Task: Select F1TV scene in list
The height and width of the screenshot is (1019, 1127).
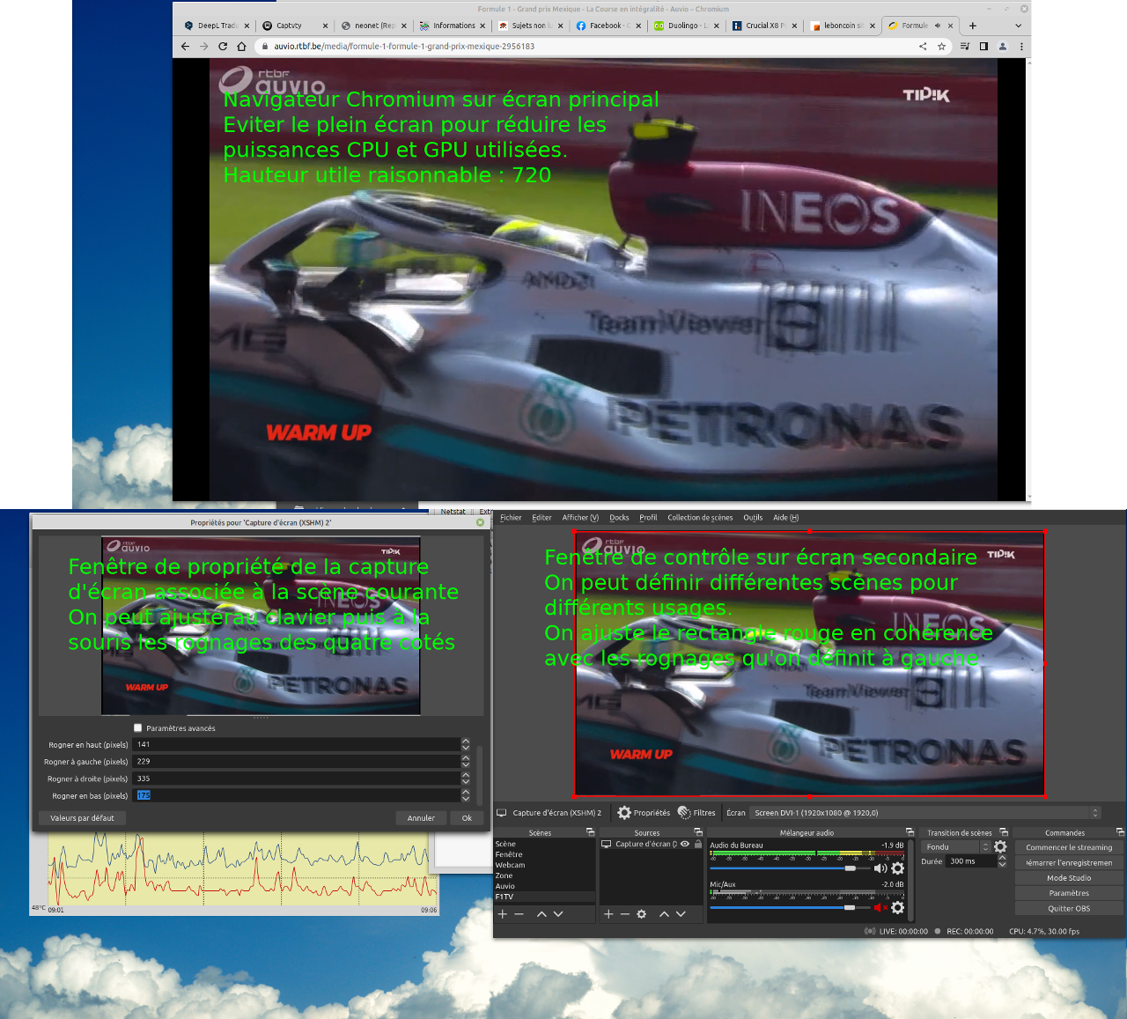Action: point(544,897)
